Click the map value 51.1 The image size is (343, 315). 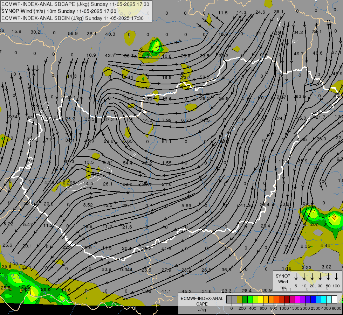[166, 142]
